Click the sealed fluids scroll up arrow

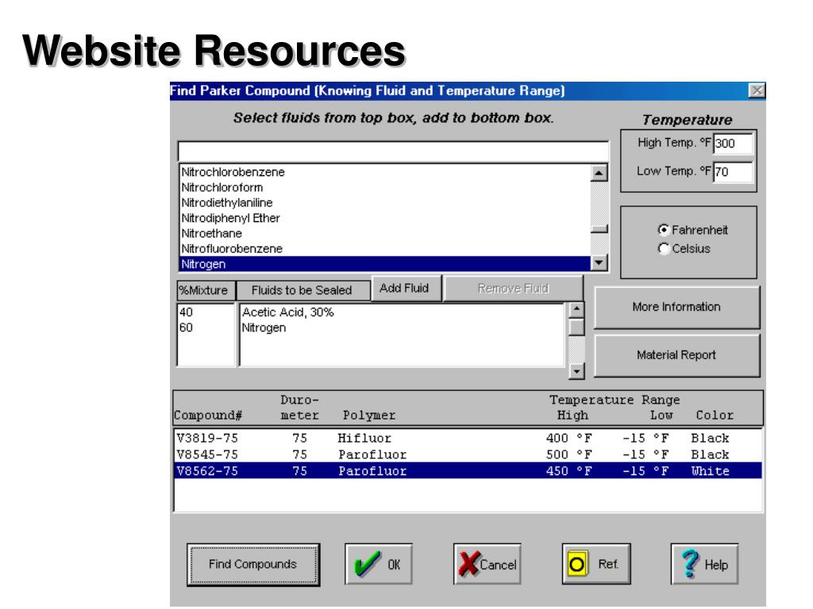(576, 310)
